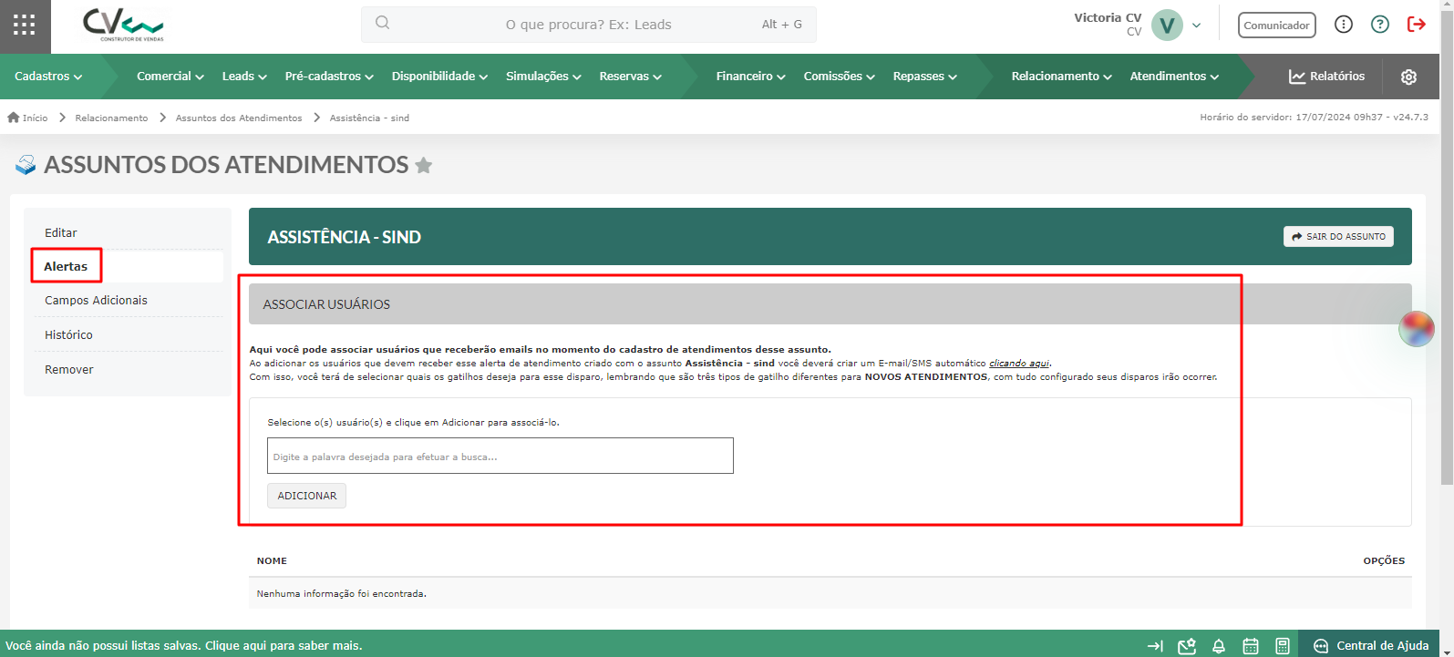
Task: Click the red logout icon
Action: click(x=1417, y=25)
